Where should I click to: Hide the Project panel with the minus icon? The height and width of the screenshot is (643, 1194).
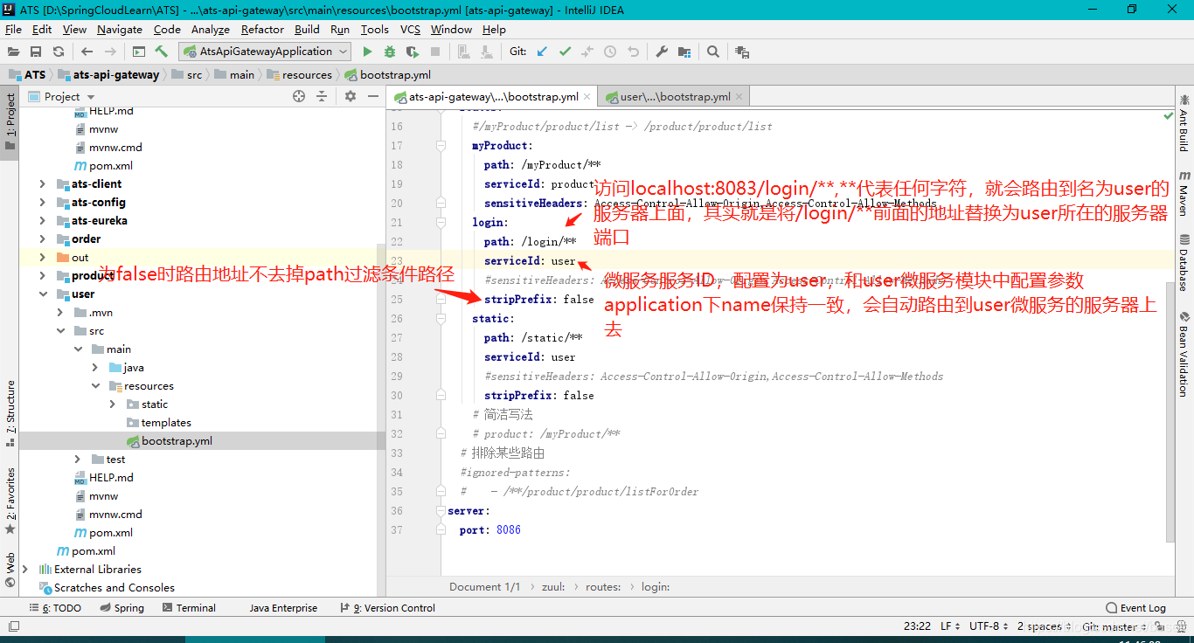371,96
